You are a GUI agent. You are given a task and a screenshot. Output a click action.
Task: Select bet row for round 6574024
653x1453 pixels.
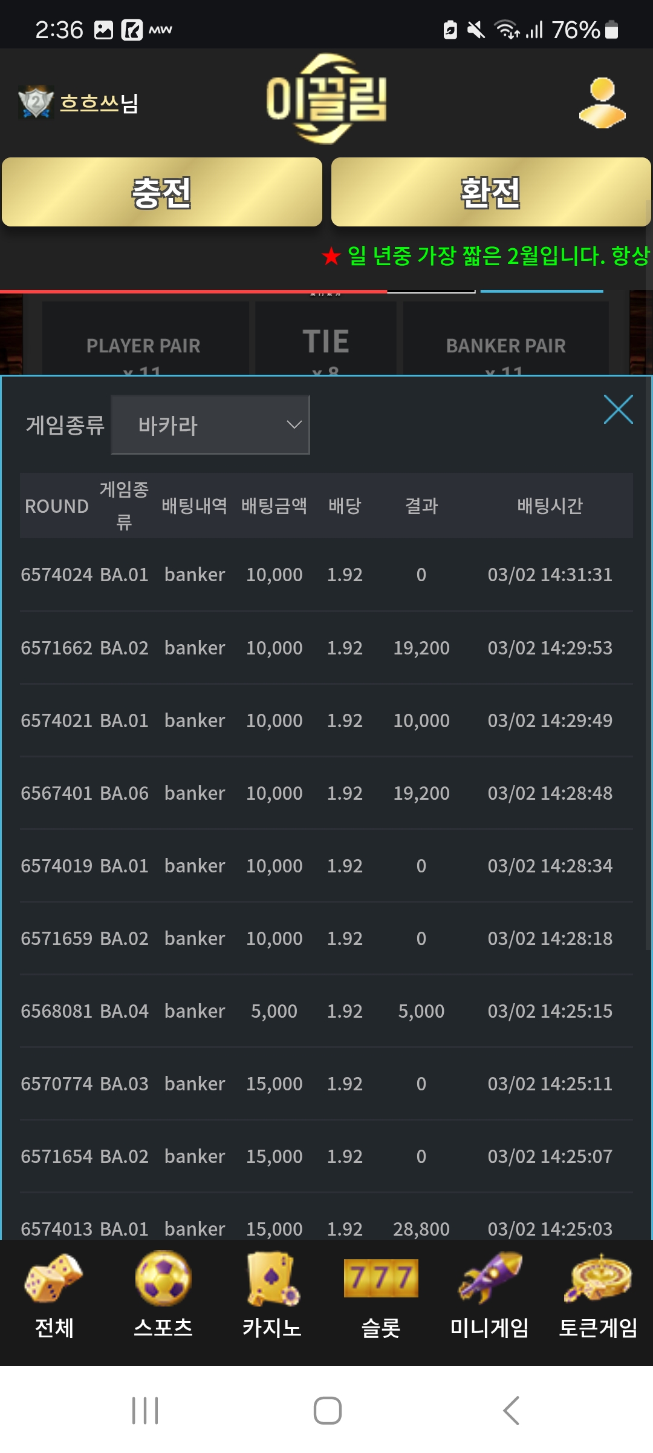(326, 575)
